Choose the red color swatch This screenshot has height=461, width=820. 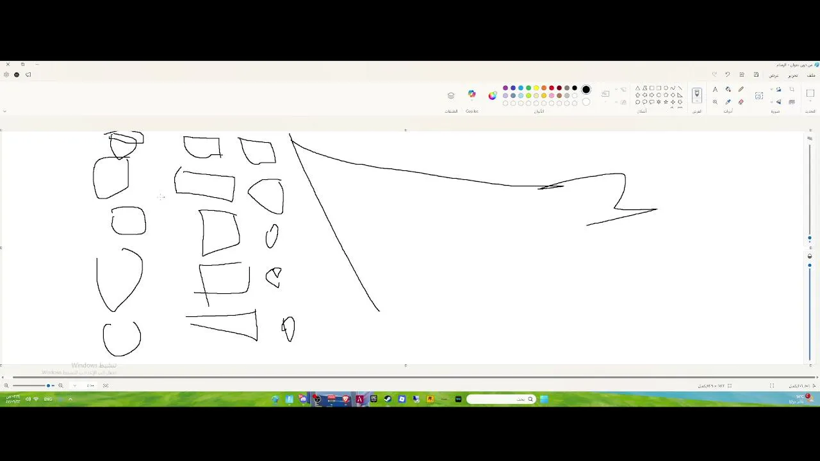pyautogui.click(x=552, y=88)
